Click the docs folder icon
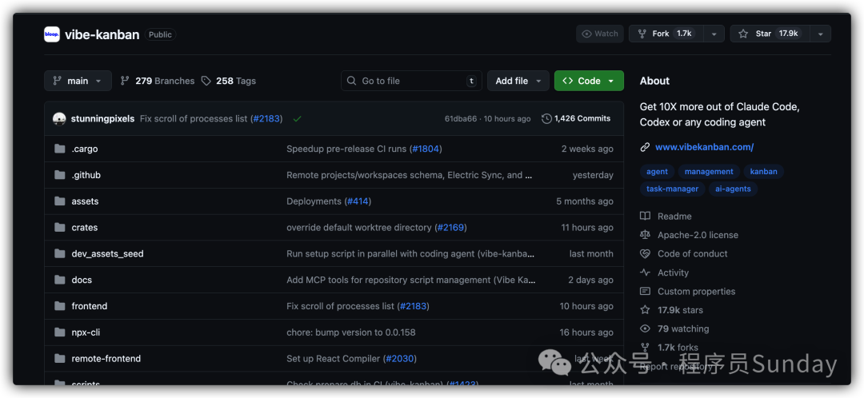864x398 pixels. tap(59, 280)
